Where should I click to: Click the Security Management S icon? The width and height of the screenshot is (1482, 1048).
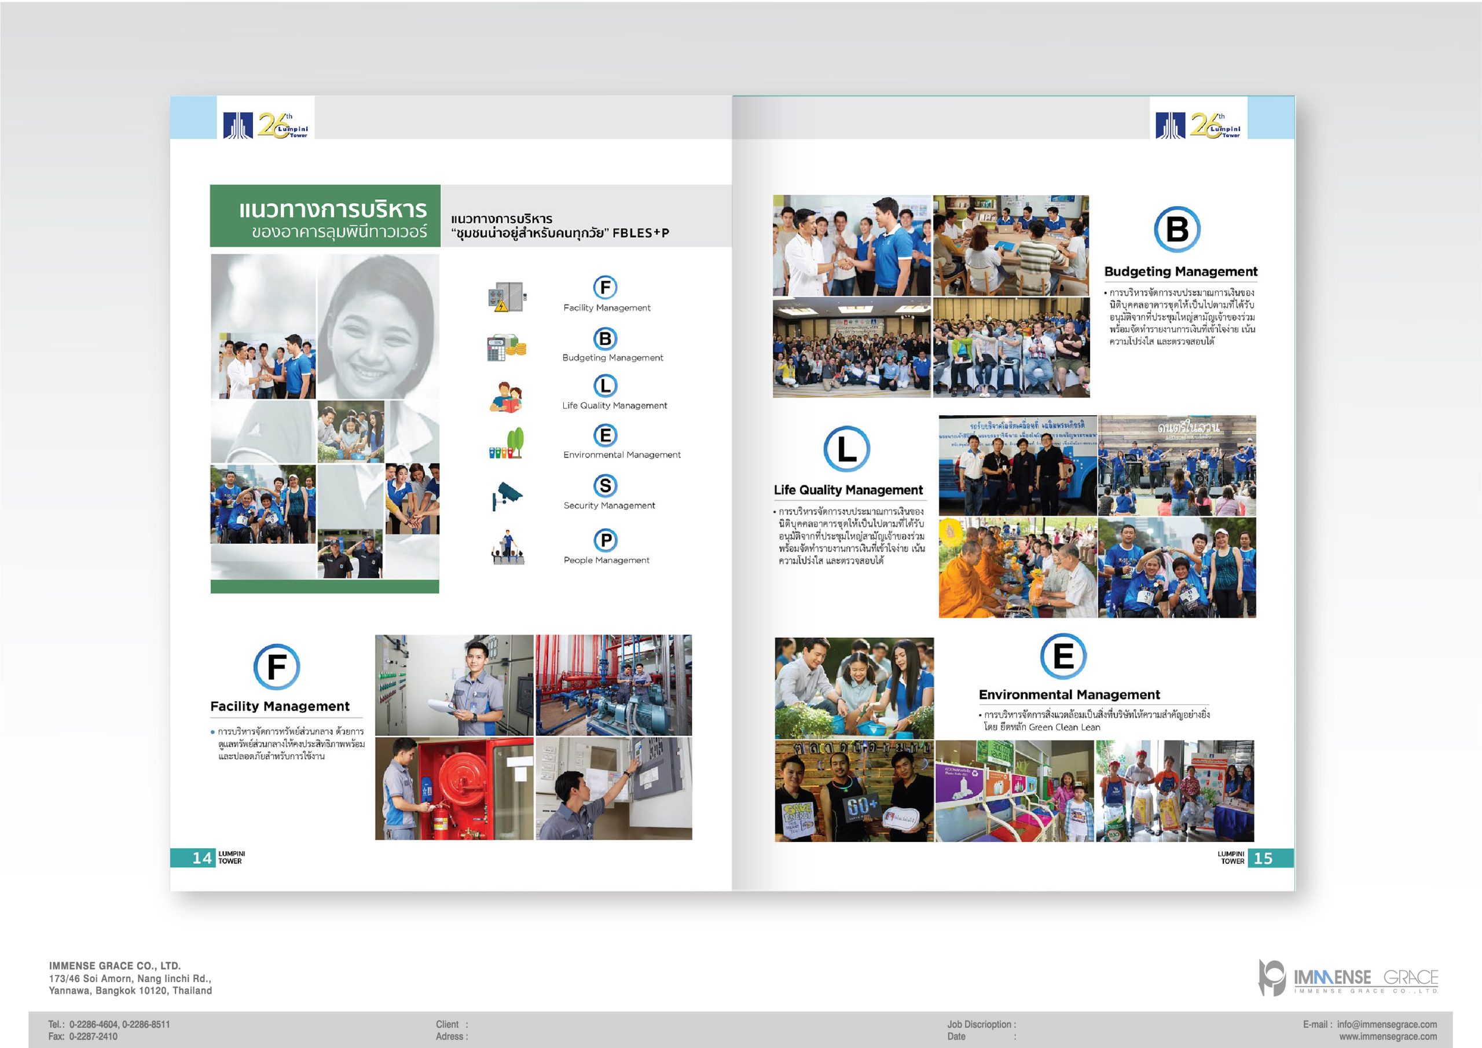(605, 486)
